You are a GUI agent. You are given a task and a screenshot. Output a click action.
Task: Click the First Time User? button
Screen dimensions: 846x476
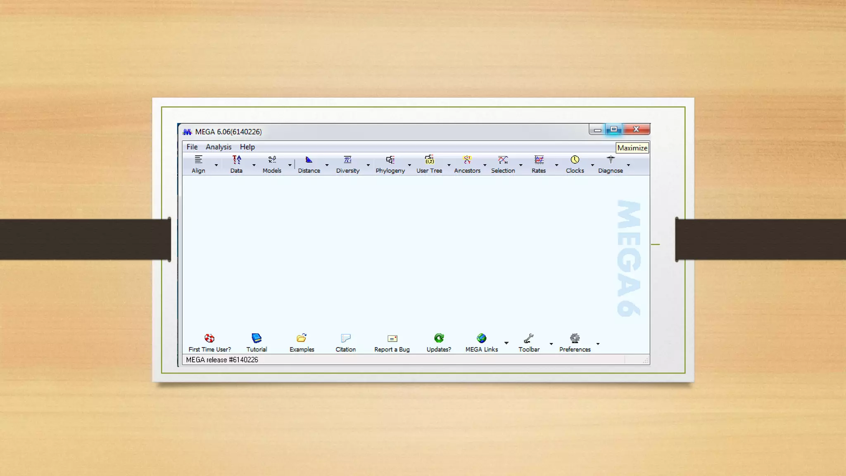[x=209, y=343]
